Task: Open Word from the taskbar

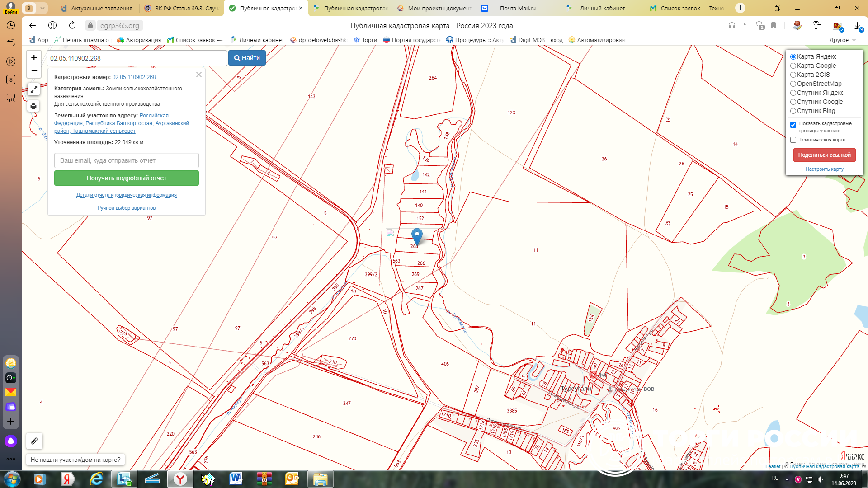Action: pyautogui.click(x=236, y=479)
